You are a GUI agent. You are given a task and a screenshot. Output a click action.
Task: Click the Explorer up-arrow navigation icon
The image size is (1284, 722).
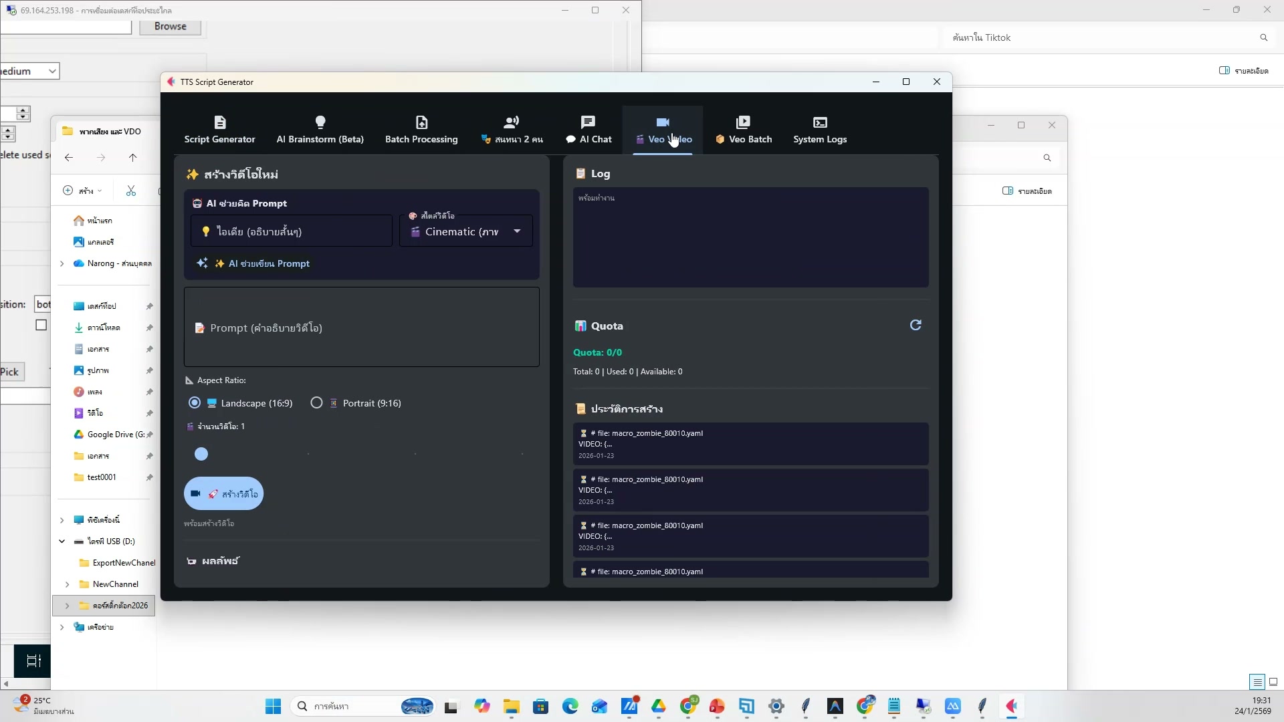[x=132, y=158]
